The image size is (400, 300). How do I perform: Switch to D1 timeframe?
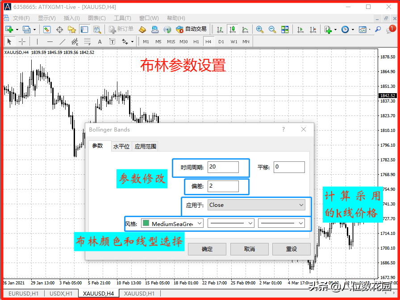[221, 41]
